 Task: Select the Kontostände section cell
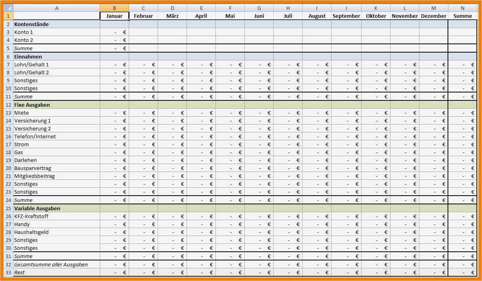click(57, 24)
